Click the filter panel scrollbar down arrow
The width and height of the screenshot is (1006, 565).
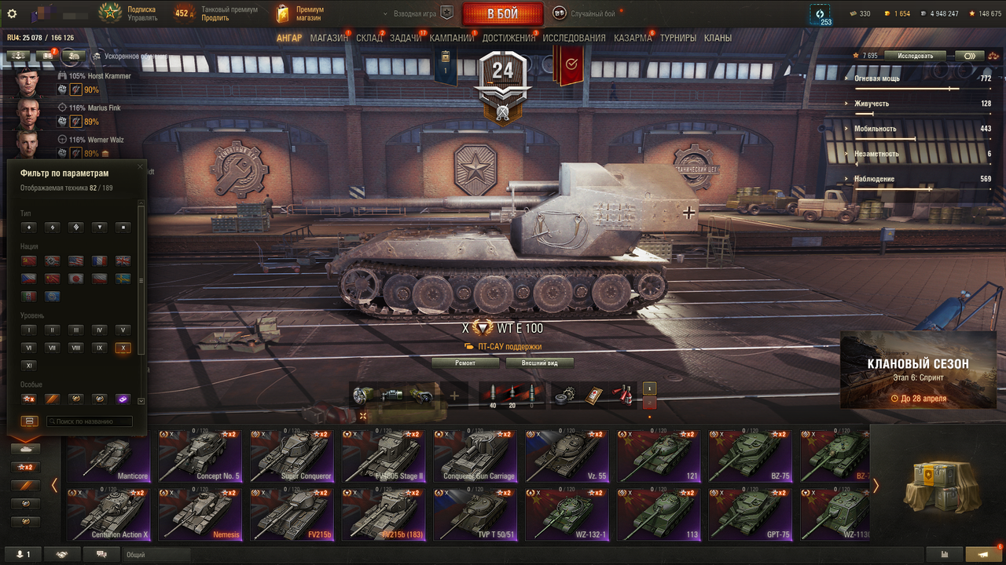141,401
